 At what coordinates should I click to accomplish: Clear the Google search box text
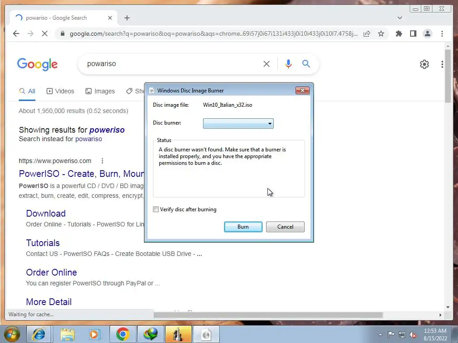point(267,64)
